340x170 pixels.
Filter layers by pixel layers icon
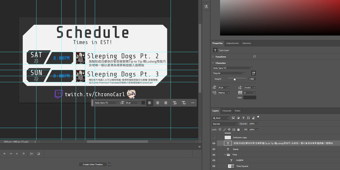click(233, 118)
